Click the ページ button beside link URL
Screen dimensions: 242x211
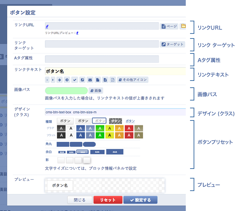(169, 26)
